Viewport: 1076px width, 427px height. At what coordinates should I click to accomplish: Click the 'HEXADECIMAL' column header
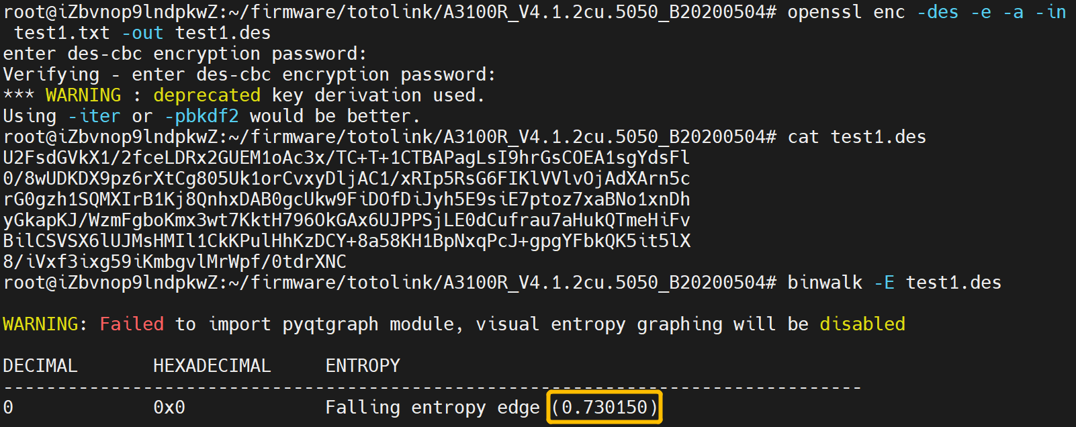(x=212, y=366)
